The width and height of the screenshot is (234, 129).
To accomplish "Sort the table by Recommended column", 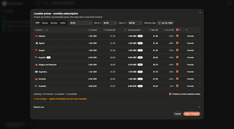I will [135, 30].
